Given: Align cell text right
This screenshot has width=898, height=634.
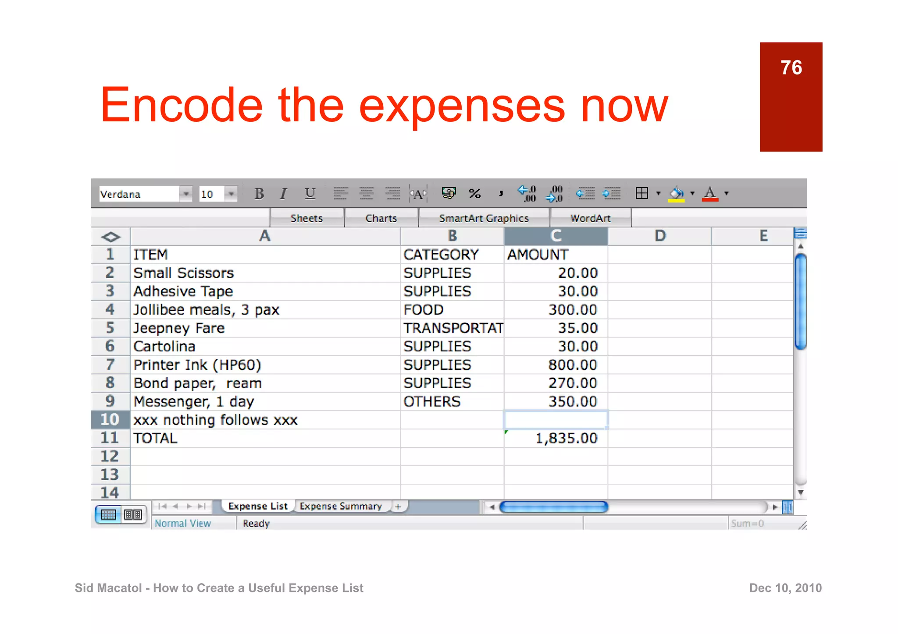Looking at the screenshot, I should point(392,193).
